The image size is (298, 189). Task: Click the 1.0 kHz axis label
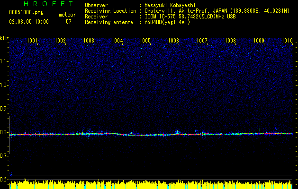[4, 85]
